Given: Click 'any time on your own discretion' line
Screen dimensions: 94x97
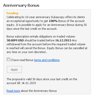Looking at the screenshot, I should pos(27,52).
